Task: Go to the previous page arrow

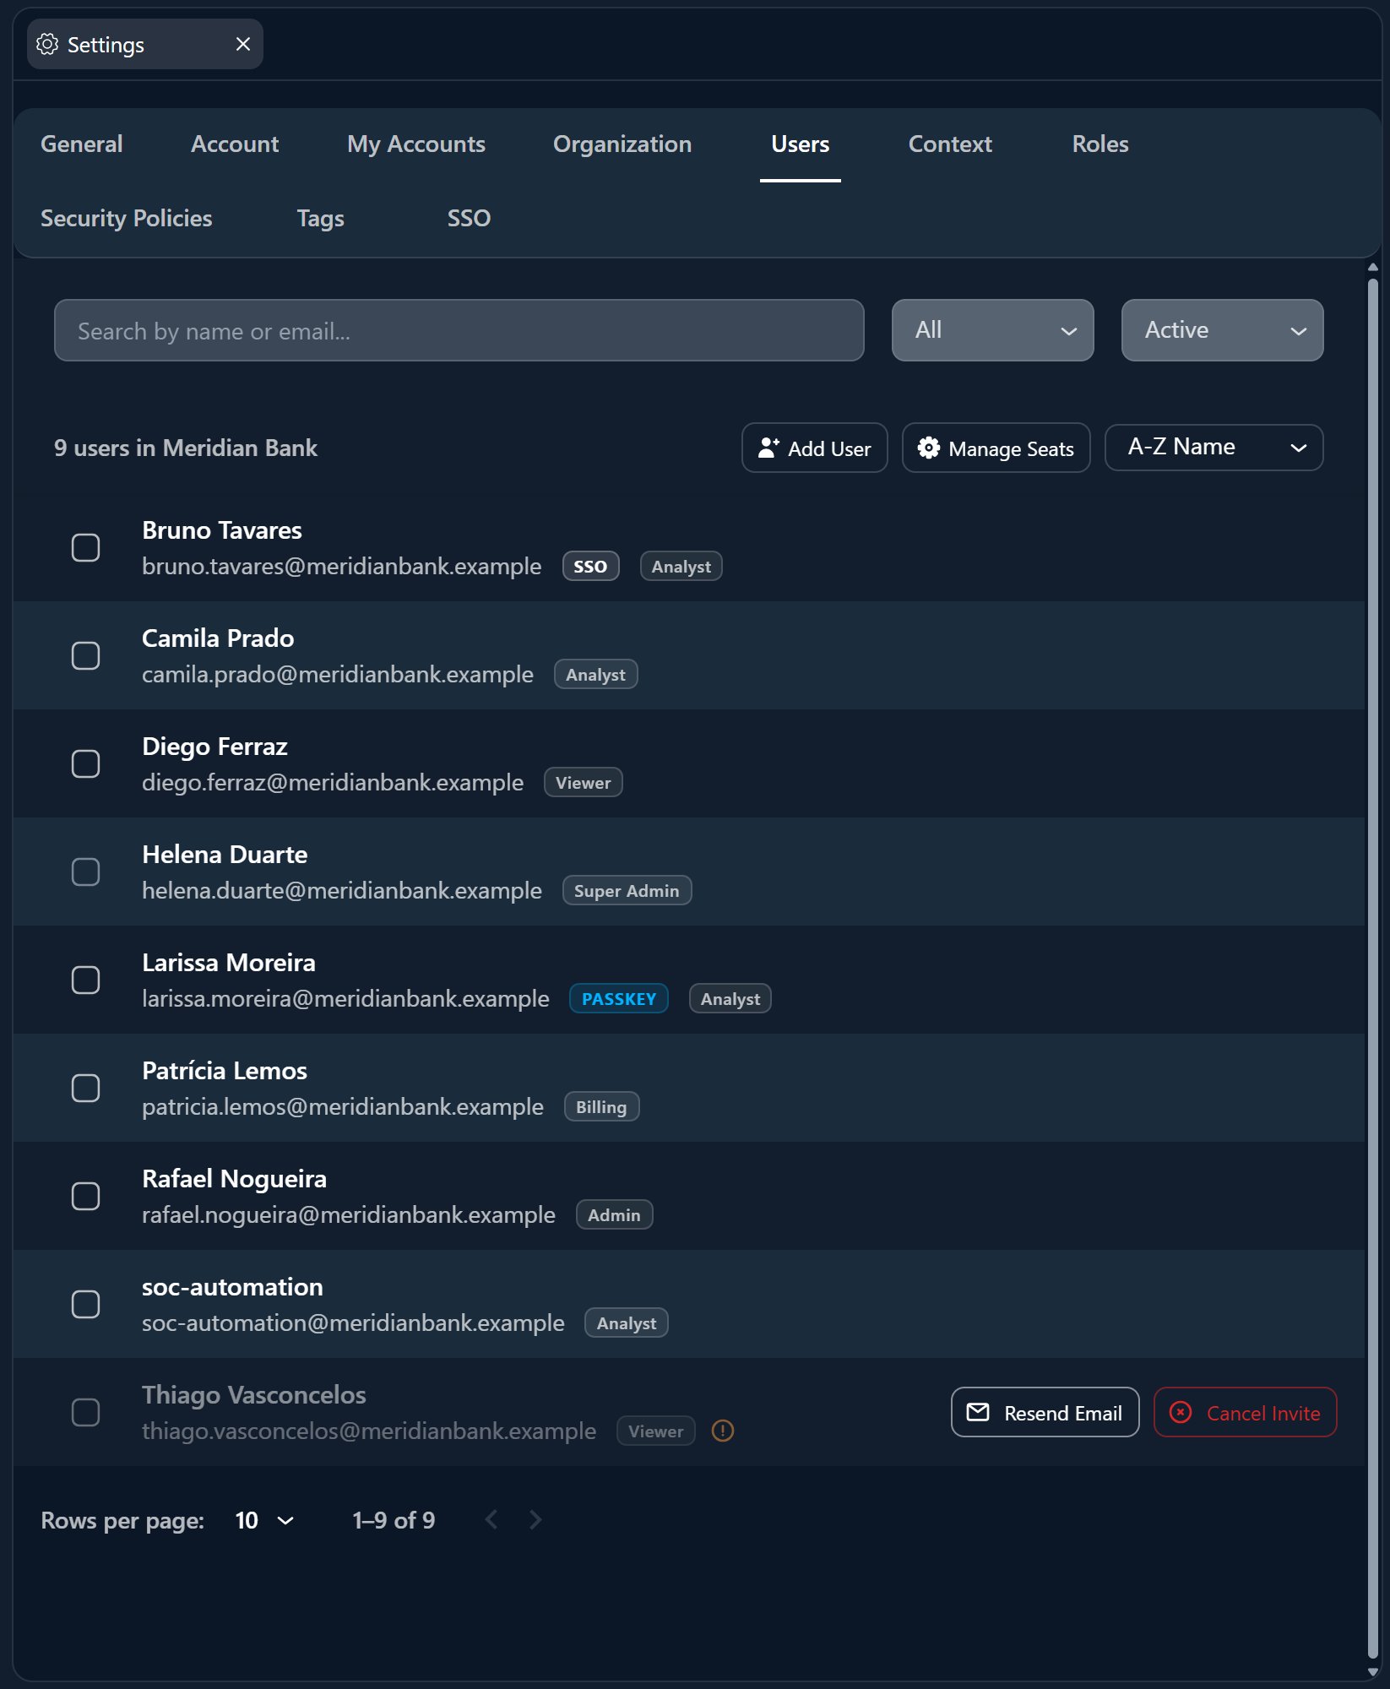Action: (491, 1520)
